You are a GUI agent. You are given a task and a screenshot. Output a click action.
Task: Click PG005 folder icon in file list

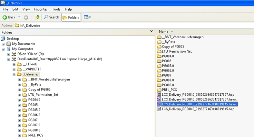pyautogui.click(x=159, y=61)
